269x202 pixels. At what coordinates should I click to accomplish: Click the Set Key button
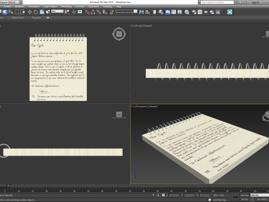pyautogui.click(x=244, y=200)
